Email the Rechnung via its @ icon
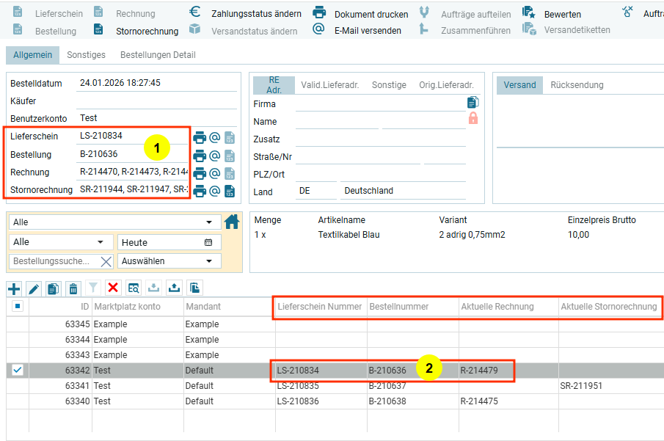The height and width of the screenshot is (441, 664). pyautogui.click(x=215, y=173)
